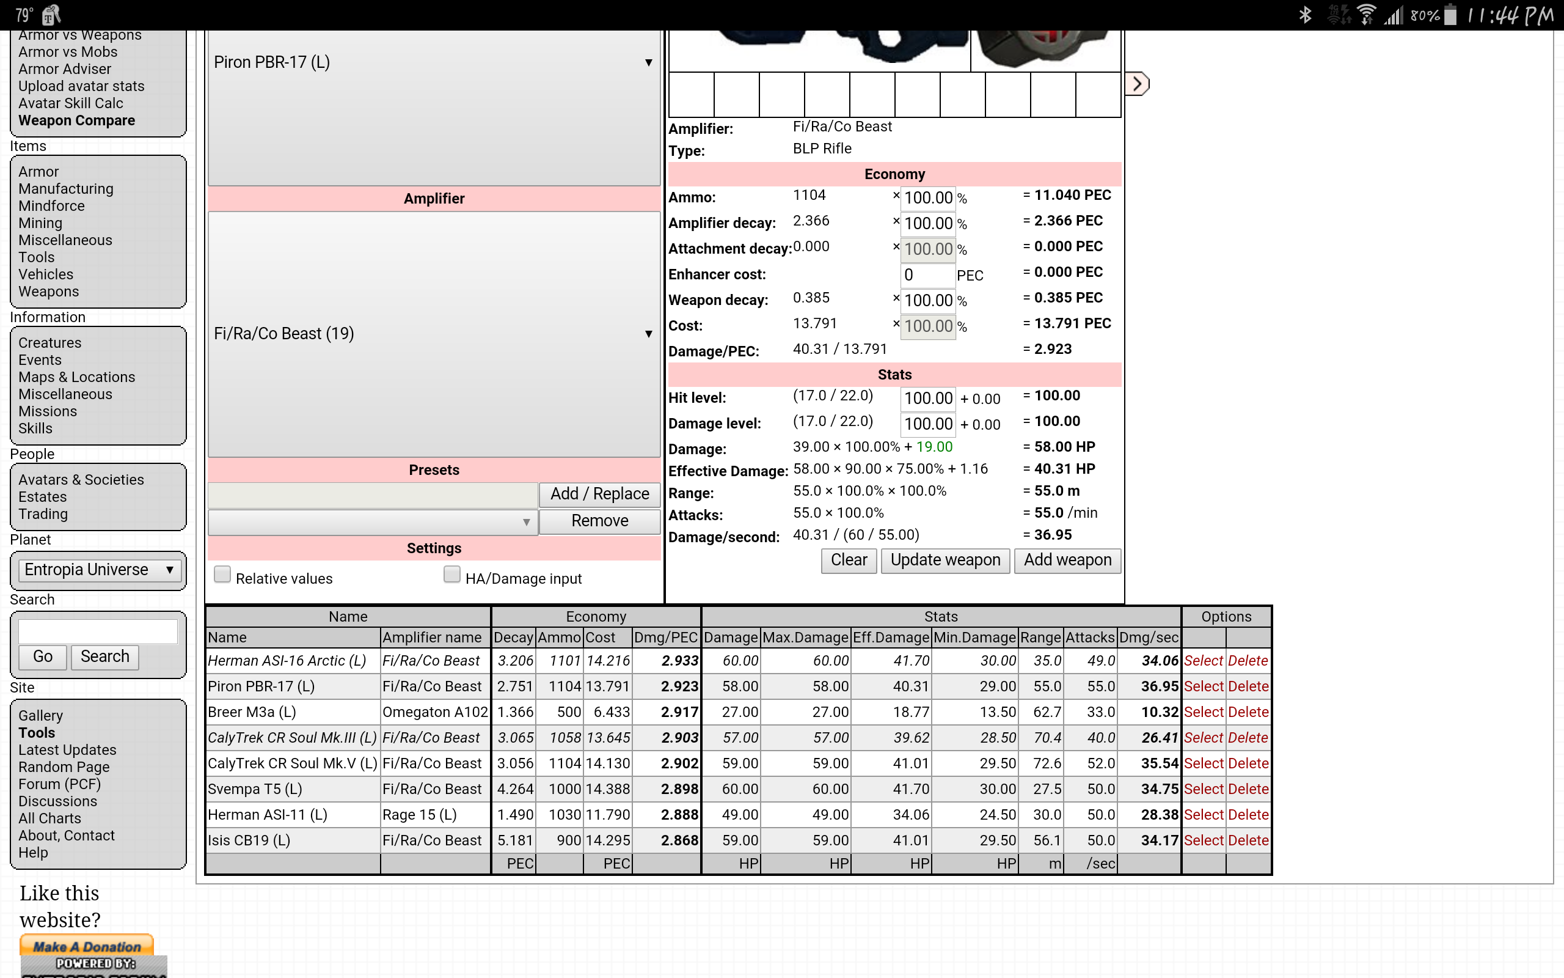Viewport: 1564px width, 978px height.
Task: Tap the cell signal strength icon
Action: click(x=1394, y=15)
